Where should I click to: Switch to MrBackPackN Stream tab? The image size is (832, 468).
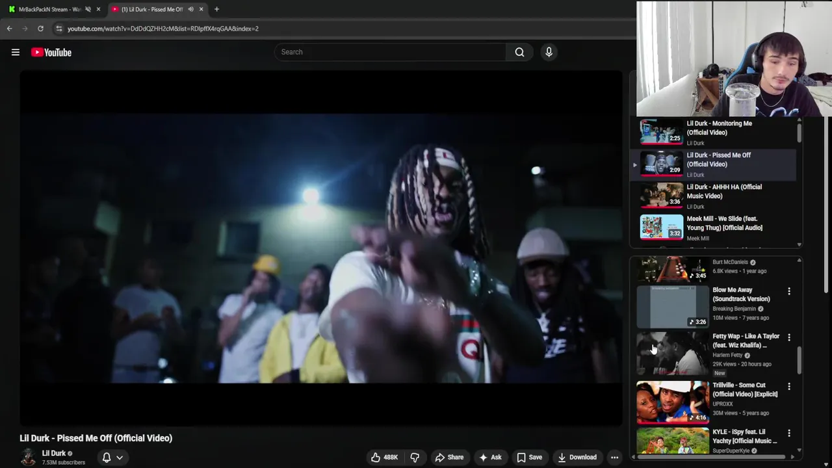49,9
